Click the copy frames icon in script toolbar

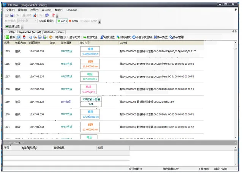[x=30, y=37]
